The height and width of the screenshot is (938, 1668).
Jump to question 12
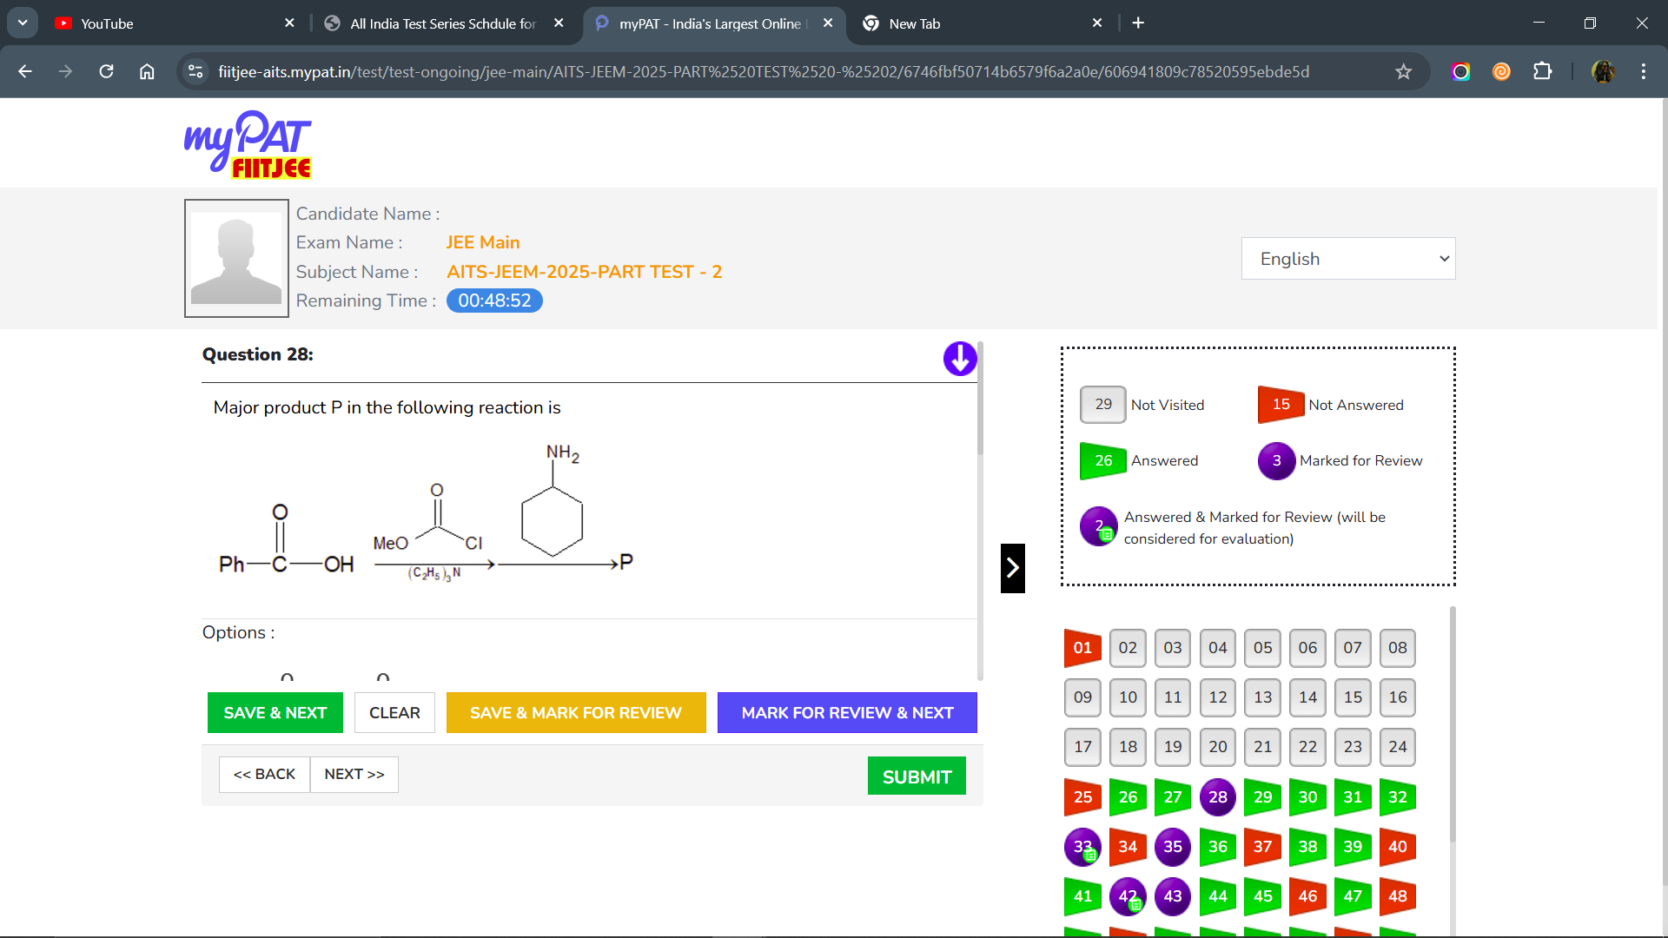pos(1218,697)
